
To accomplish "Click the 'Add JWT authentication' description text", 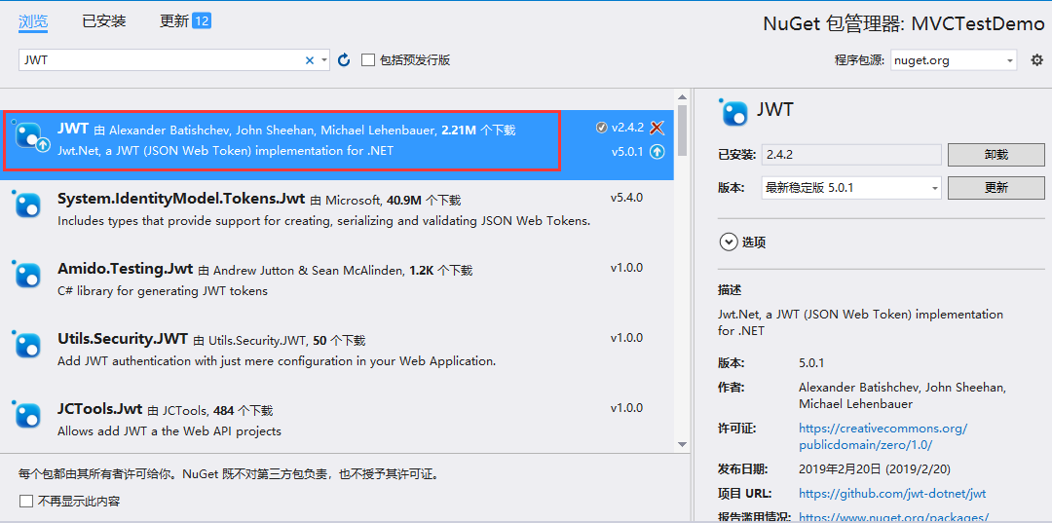I will 277,360.
